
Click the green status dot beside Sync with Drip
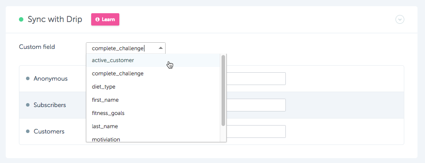point(21,19)
